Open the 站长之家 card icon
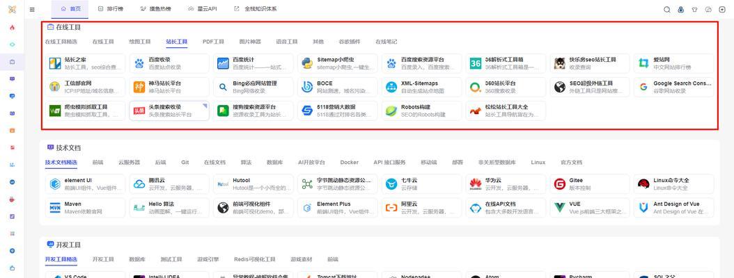The image size is (734, 278). pos(55,63)
